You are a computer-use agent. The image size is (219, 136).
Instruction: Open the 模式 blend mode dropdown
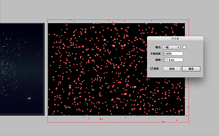click(171, 47)
